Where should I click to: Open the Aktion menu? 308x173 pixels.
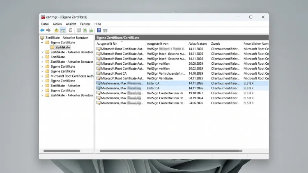point(57,24)
